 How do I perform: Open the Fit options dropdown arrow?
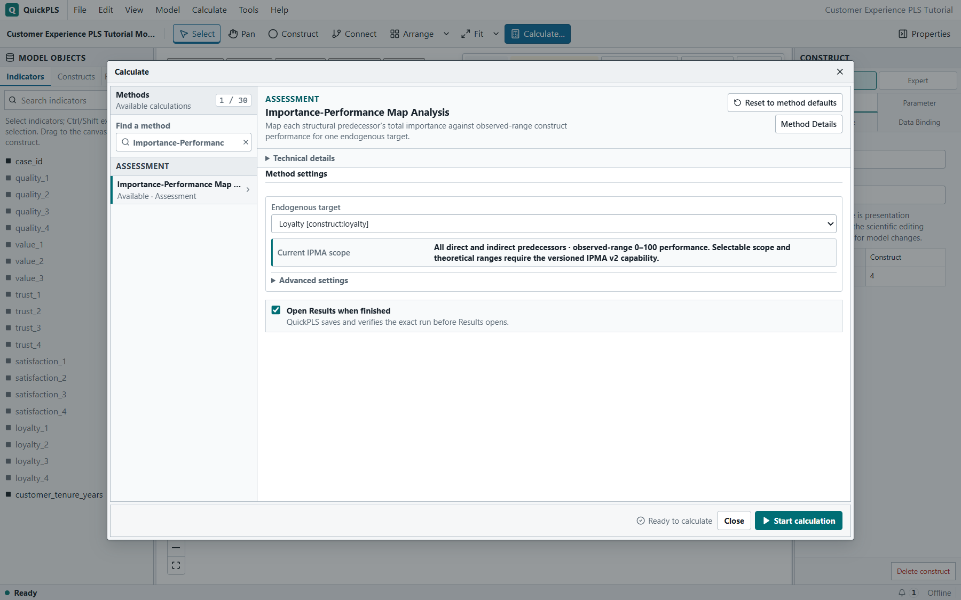coord(496,34)
